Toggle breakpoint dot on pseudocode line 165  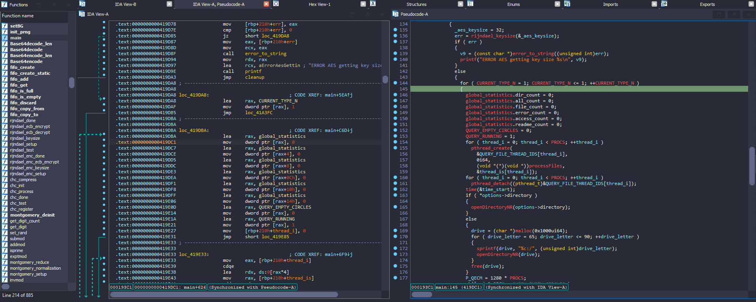[395, 207]
